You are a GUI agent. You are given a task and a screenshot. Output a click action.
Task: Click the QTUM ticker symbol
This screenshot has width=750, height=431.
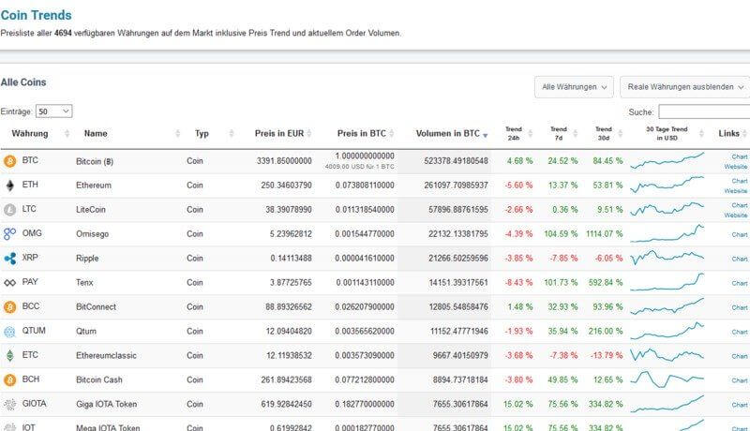click(x=34, y=331)
